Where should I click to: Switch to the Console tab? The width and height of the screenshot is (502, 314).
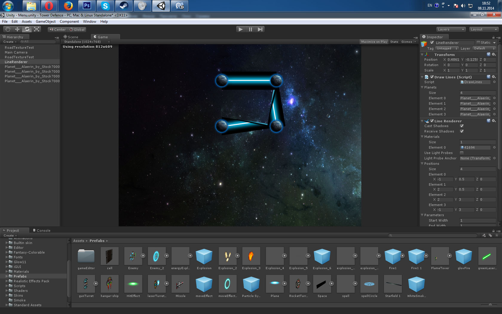pyautogui.click(x=42, y=231)
